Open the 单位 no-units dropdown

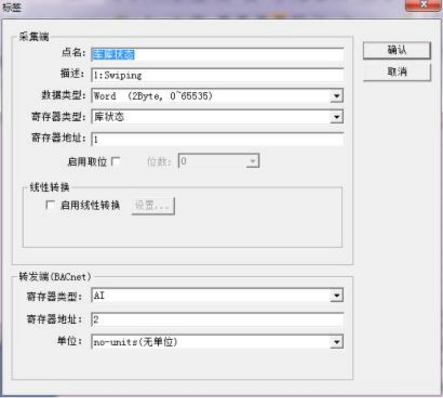coord(336,342)
